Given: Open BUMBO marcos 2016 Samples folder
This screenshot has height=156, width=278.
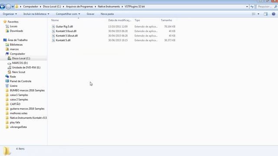Looking at the screenshot, I should (x=27, y=91).
